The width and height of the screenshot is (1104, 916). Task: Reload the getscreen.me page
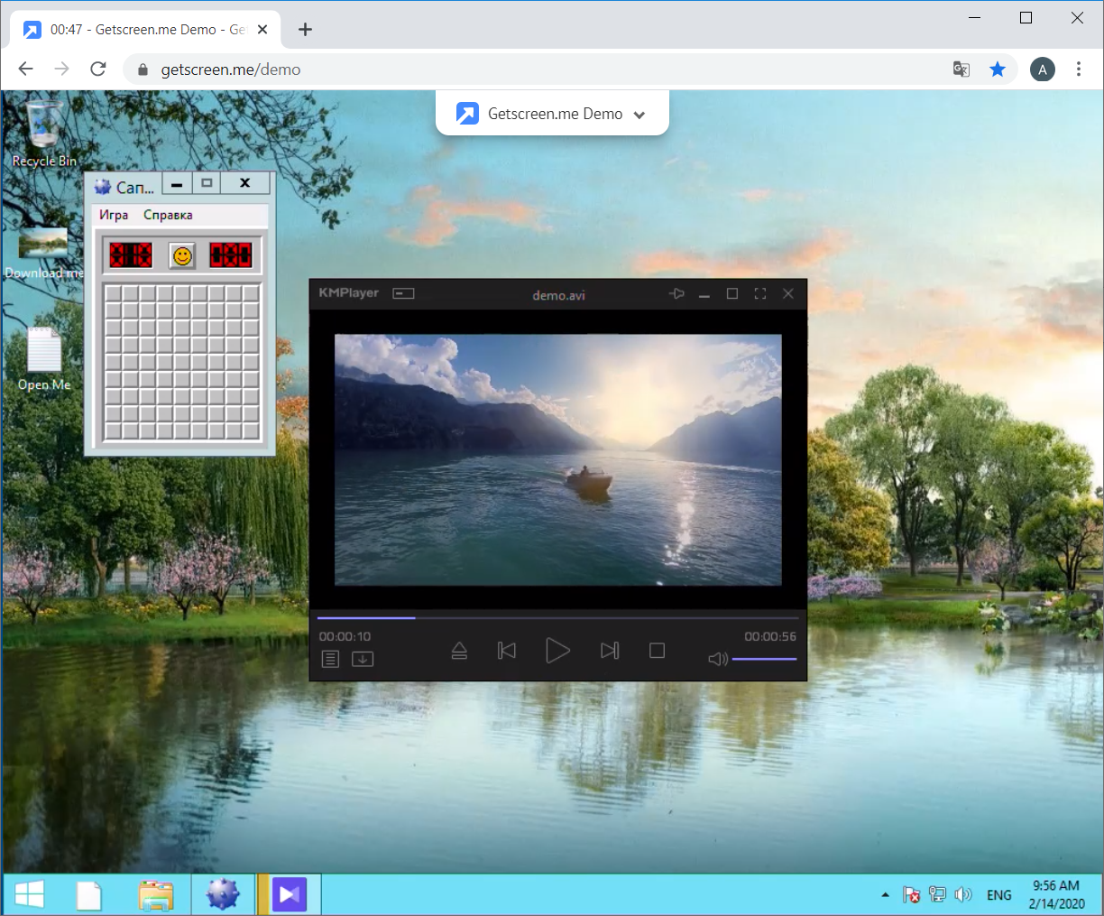coord(98,69)
